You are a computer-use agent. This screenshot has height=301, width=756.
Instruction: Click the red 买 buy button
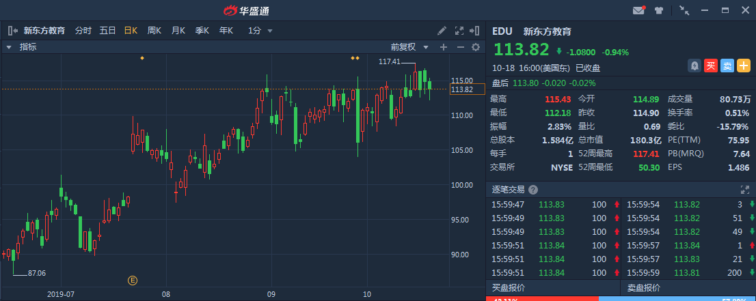pyautogui.click(x=711, y=66)
